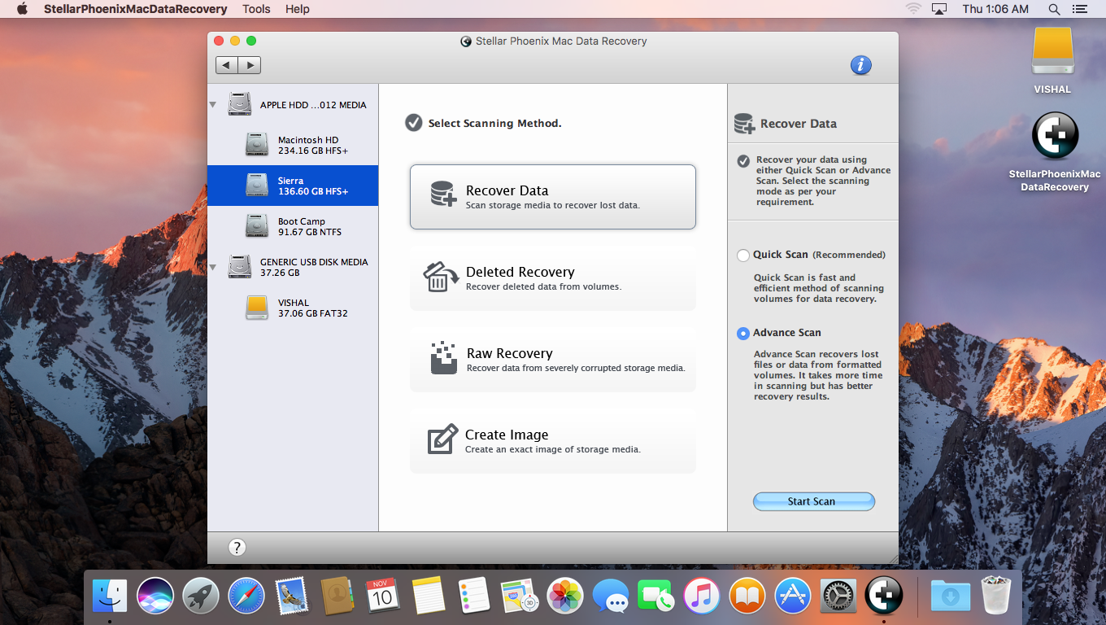Launch Siri from the dock
This screenshot has height=625, width=1106.
pyautogui.click(x=155, y=596)
